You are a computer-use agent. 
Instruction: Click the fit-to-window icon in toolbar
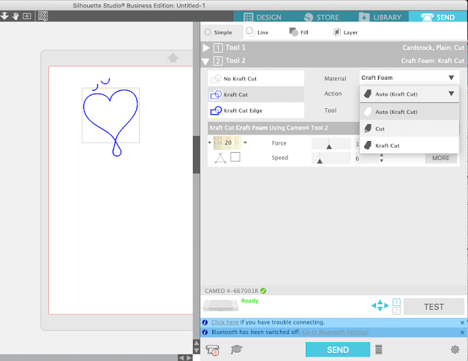tap(27, 16)
